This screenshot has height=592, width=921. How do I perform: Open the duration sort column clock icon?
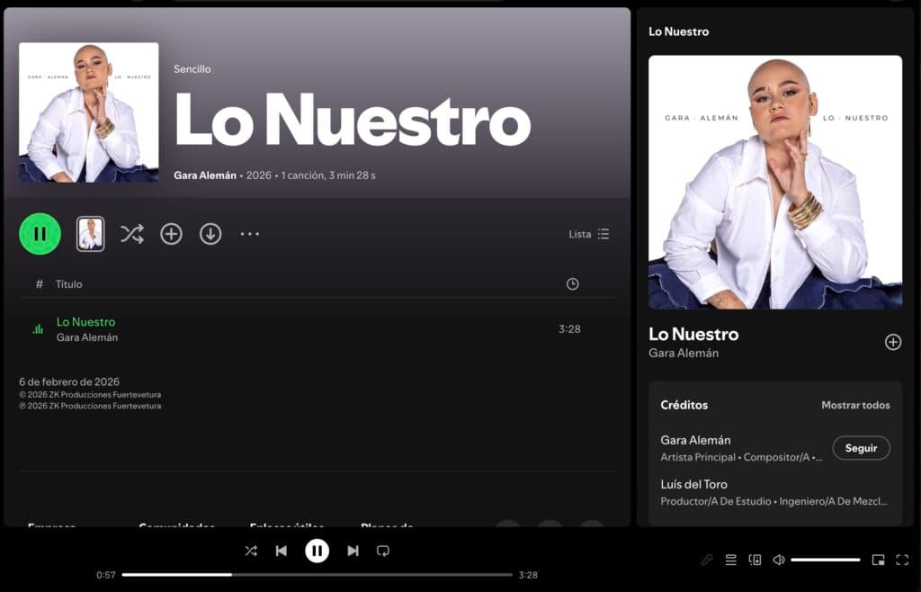coord(572,283)
